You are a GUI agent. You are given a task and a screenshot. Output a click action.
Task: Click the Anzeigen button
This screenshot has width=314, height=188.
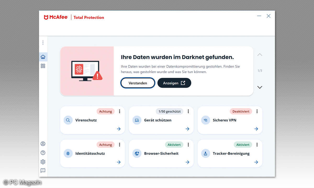[174, 83]
